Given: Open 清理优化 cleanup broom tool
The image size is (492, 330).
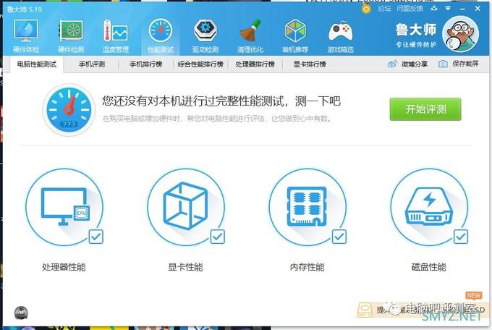Looking at the screenshot, I should tap(250, 35).
